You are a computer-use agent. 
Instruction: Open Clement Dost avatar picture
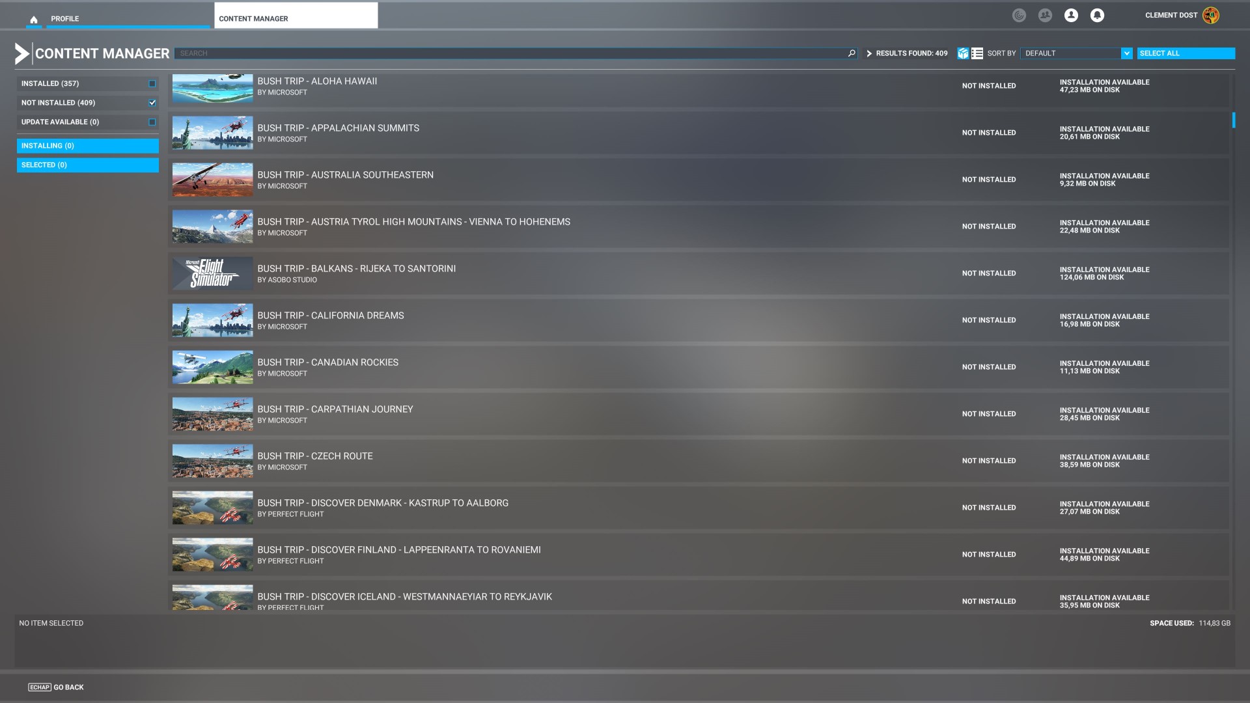pos(1211,16)
